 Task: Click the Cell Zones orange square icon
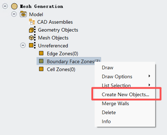(41, 69)
